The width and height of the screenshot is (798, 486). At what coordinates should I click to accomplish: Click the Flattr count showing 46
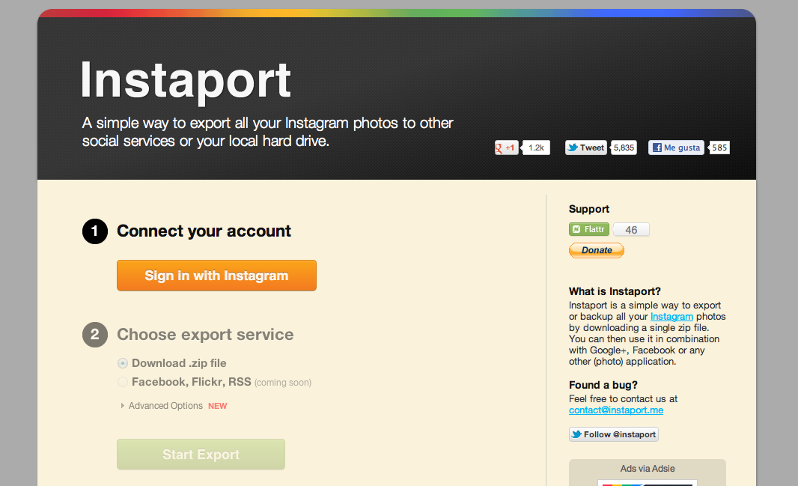tap(631, 229)
